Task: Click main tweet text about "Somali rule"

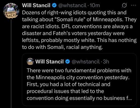Action: tap(79, 30)
